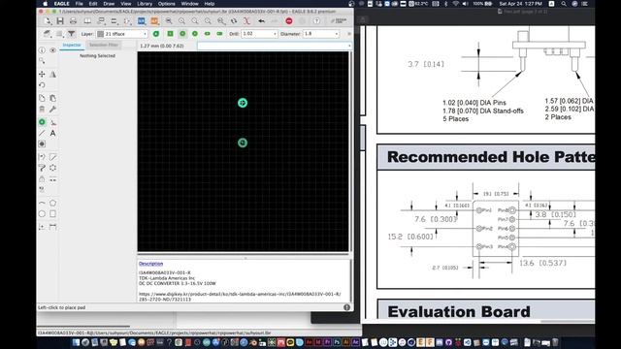This screenshot has height=349, width=621.
Task: Choose the Arc tool
Action: (x=42, y=203)
